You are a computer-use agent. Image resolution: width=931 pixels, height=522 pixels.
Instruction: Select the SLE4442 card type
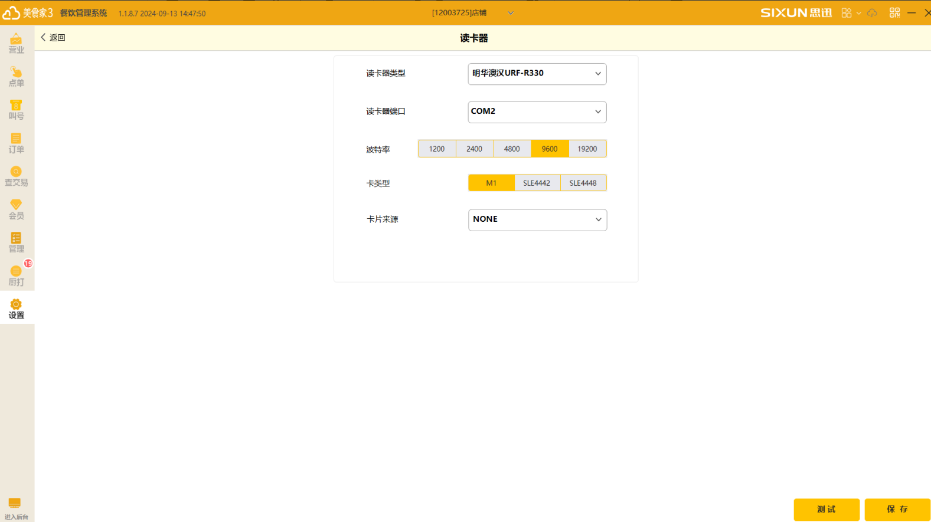coord(537,183)
